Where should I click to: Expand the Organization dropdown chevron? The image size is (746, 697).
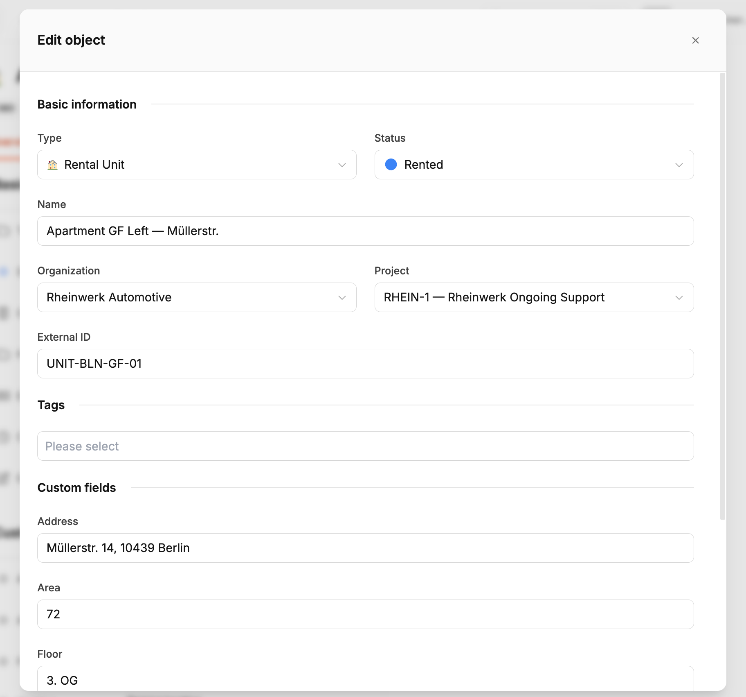click(x=342, y=298)
